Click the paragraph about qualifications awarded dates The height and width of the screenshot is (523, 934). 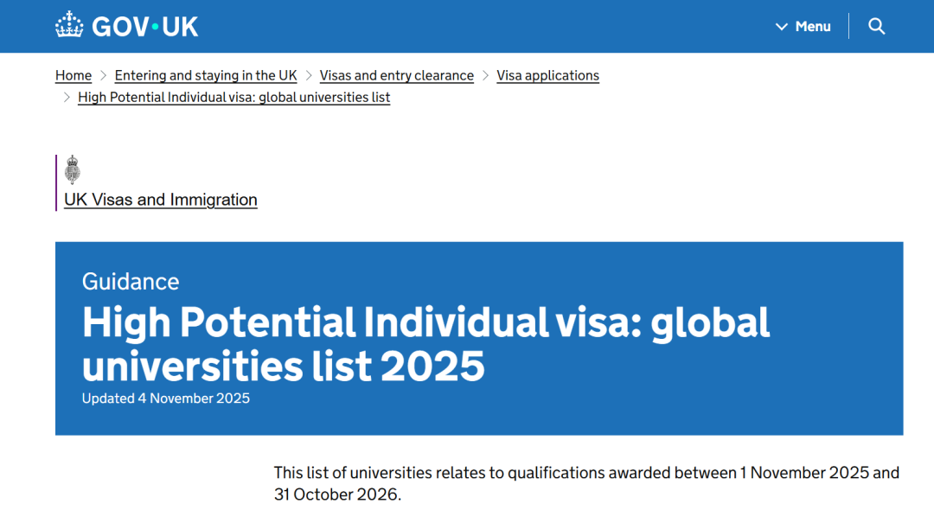(x=586, y=483)
